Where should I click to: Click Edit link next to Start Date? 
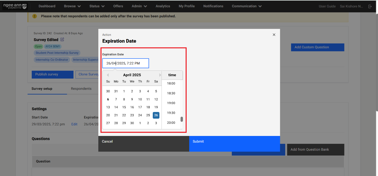click(74, 124)
